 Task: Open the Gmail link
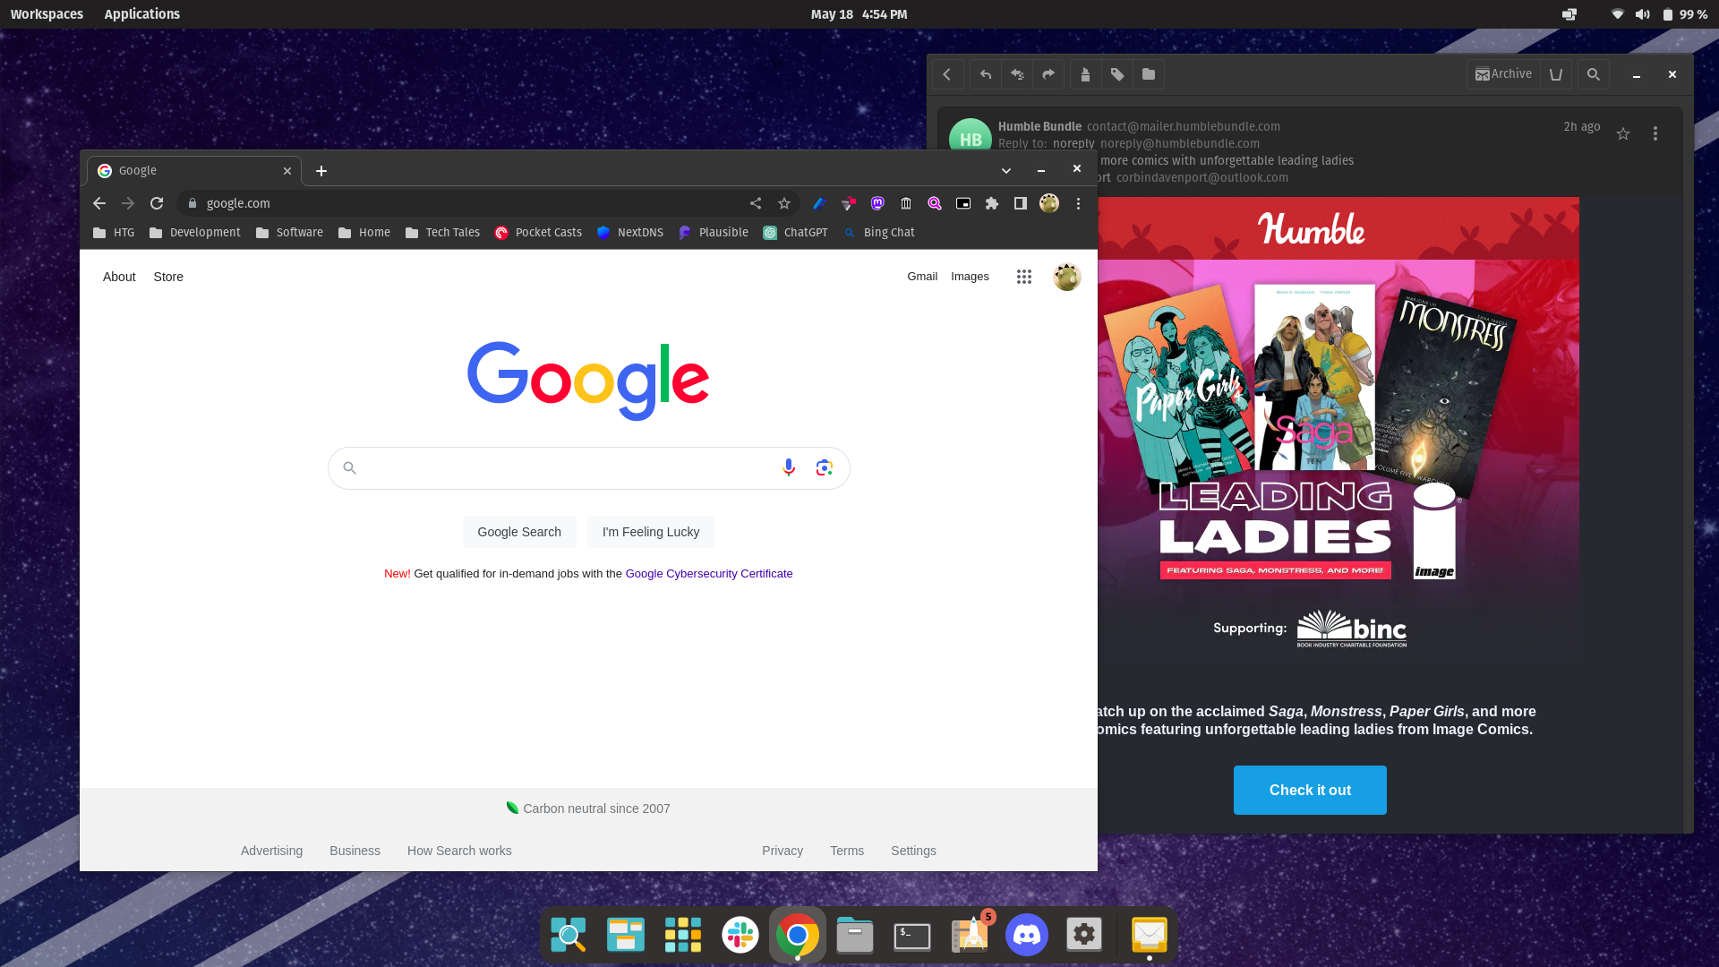922,277
